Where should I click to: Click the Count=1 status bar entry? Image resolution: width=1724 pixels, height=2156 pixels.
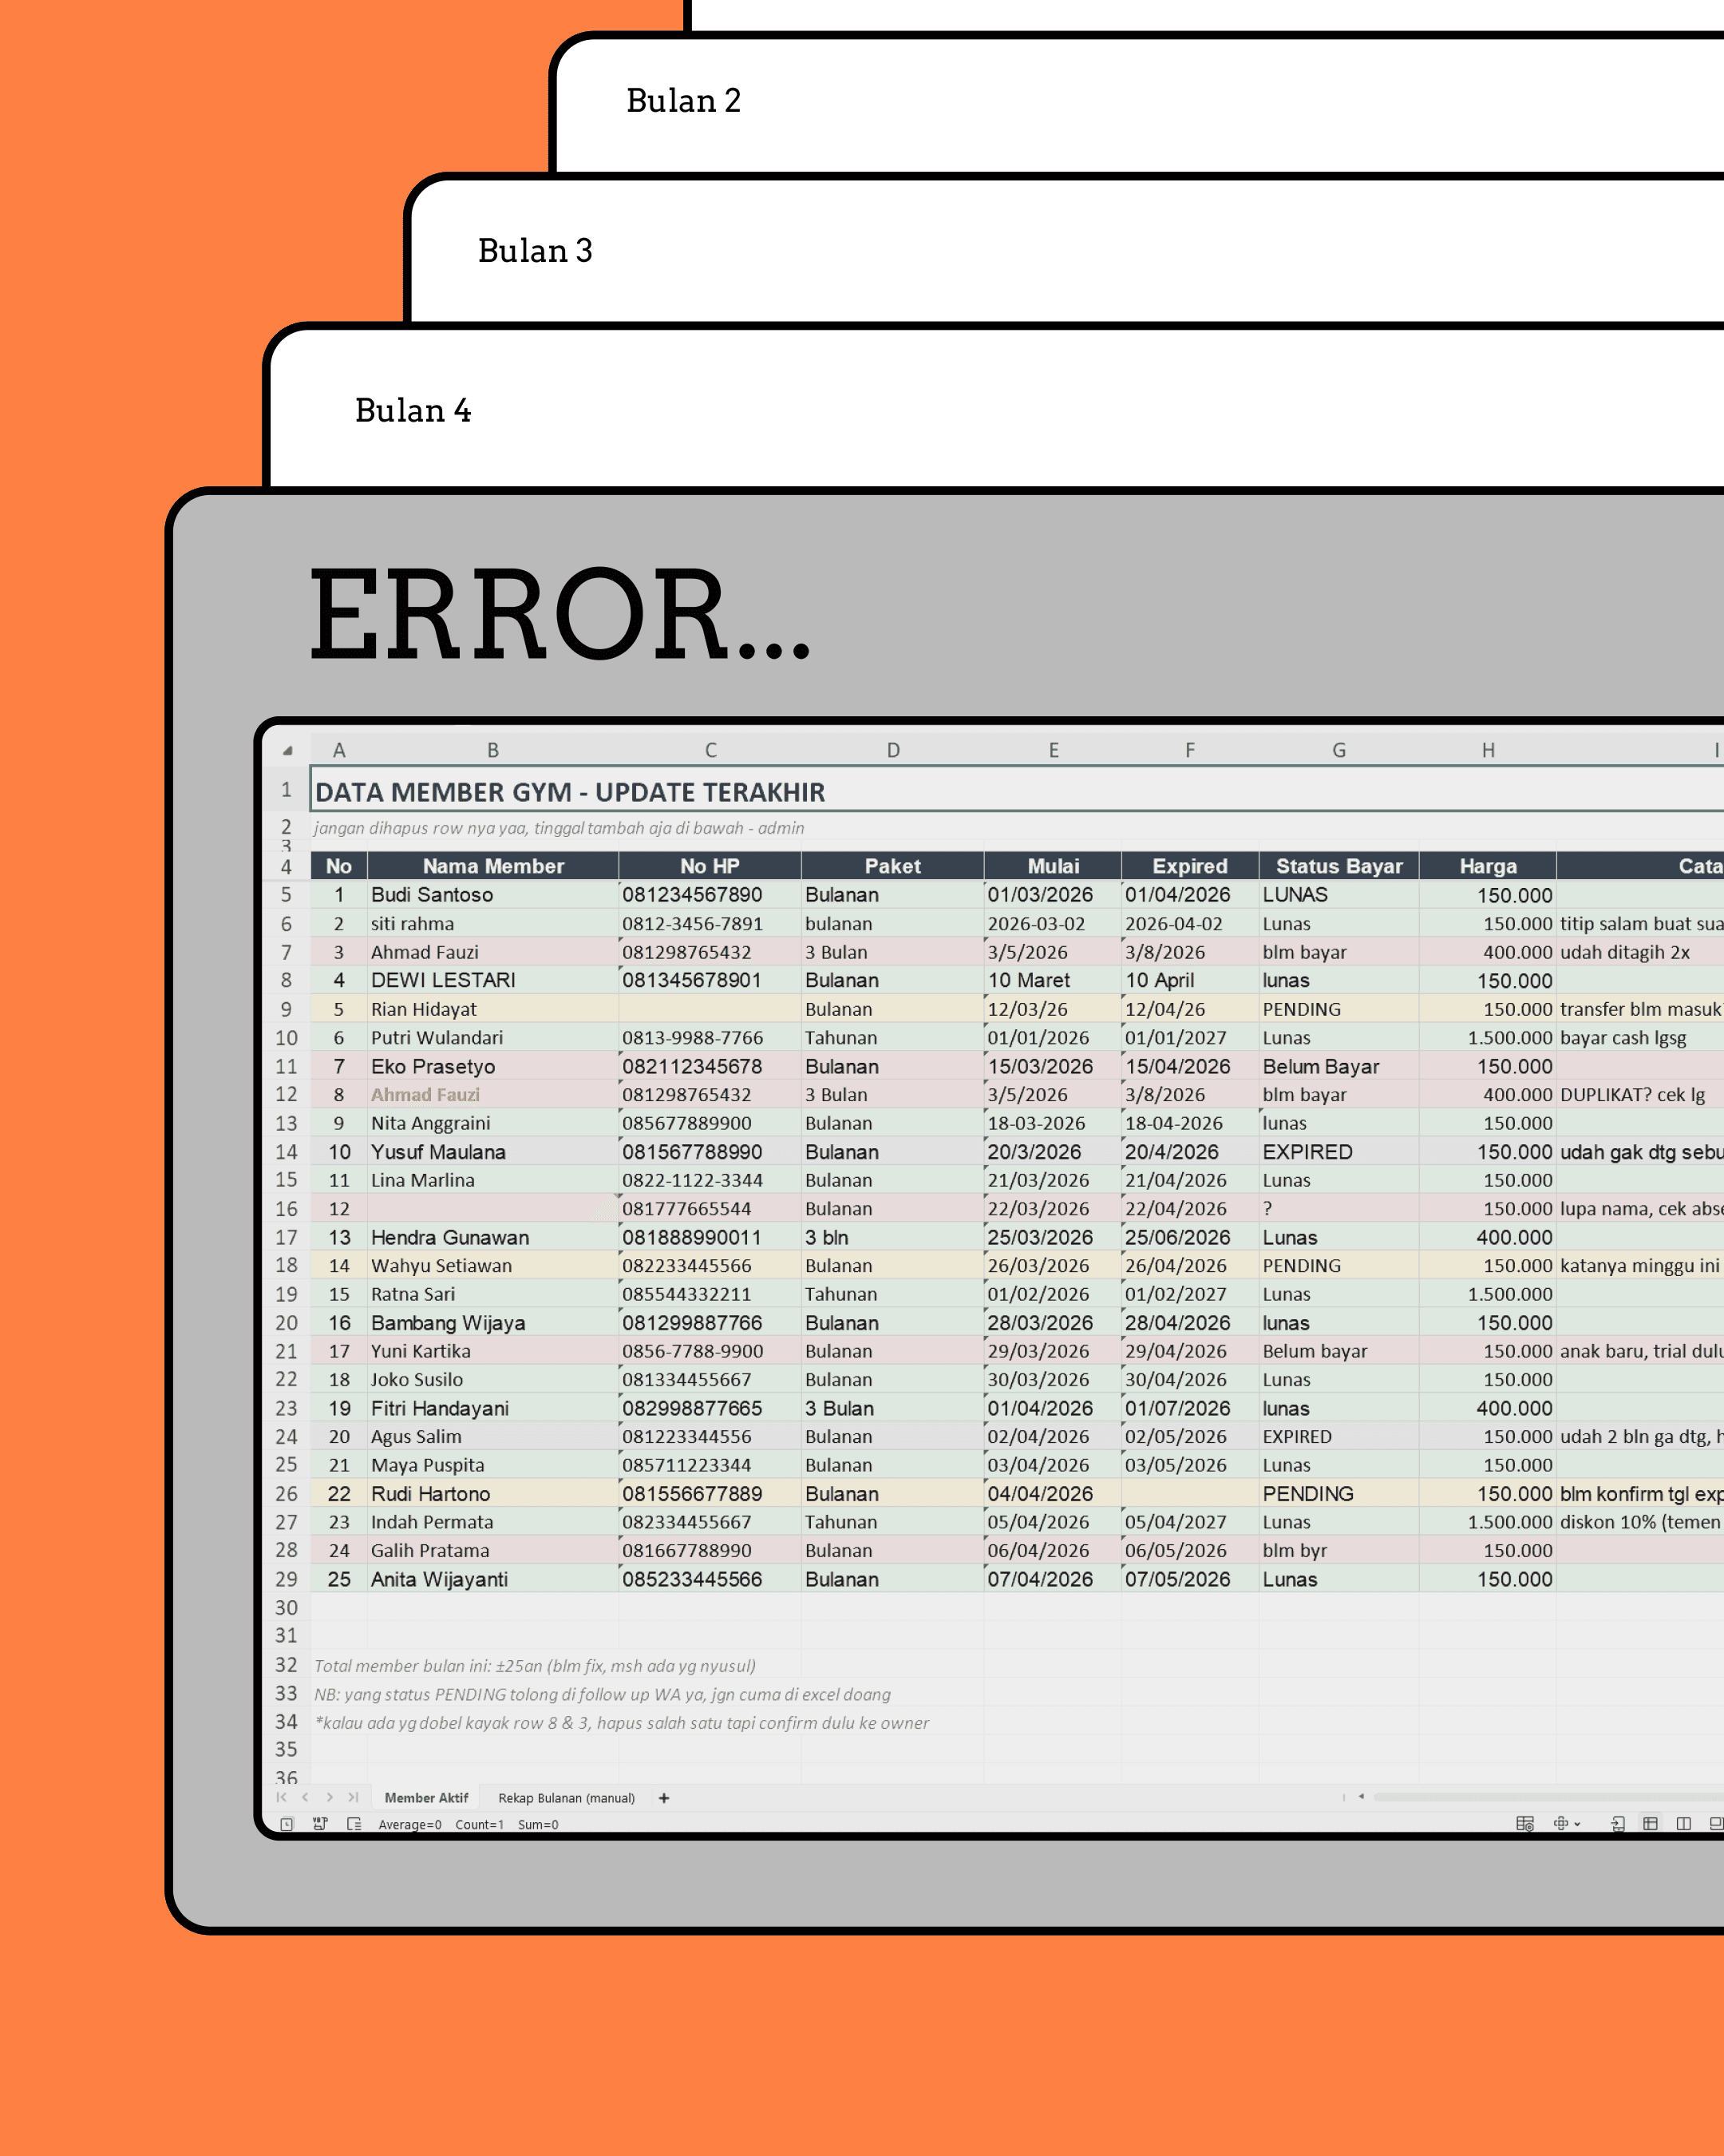pyautogui.click(x=480, y=1825)
